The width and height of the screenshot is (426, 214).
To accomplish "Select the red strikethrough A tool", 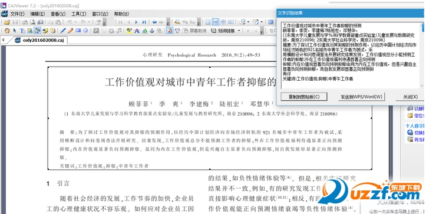I will click(x=137, y=31).
